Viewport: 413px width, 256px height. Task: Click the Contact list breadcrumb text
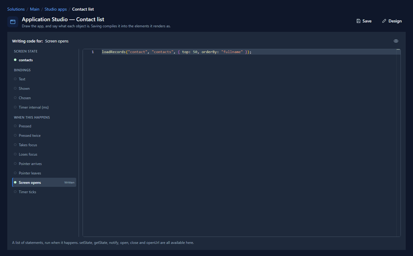point(83,9)
